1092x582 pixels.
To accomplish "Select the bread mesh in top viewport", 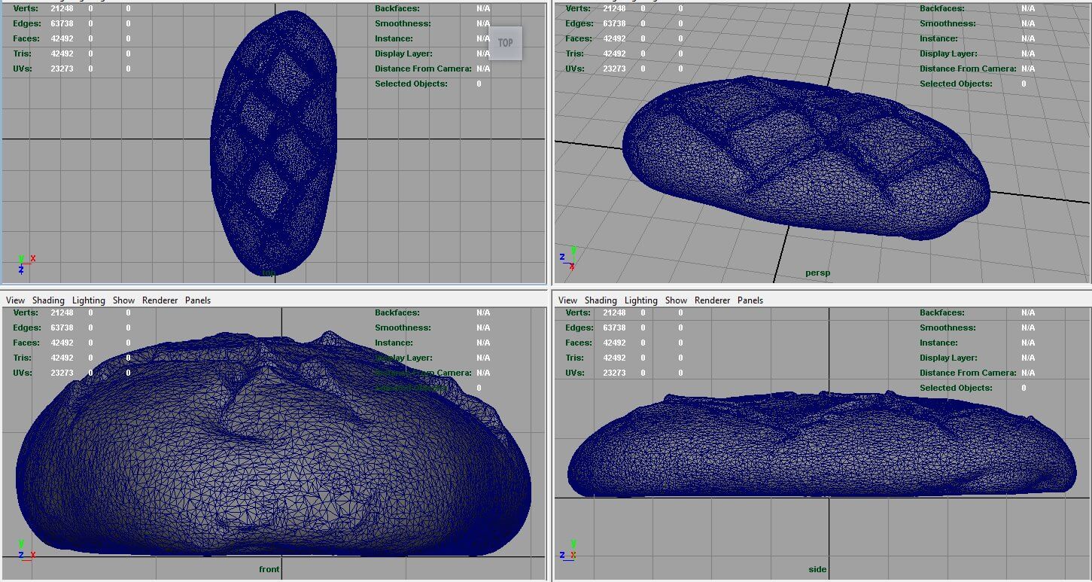I will tap(273, 143).
